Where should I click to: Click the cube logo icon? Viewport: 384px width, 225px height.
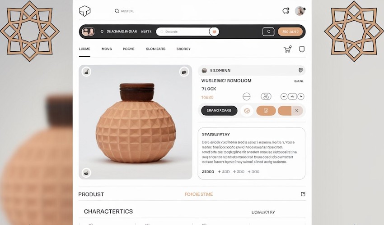(x=85, y=11)
